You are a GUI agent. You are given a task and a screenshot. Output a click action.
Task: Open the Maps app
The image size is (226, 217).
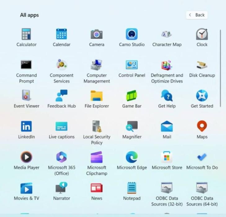click(x=202, y=126)
